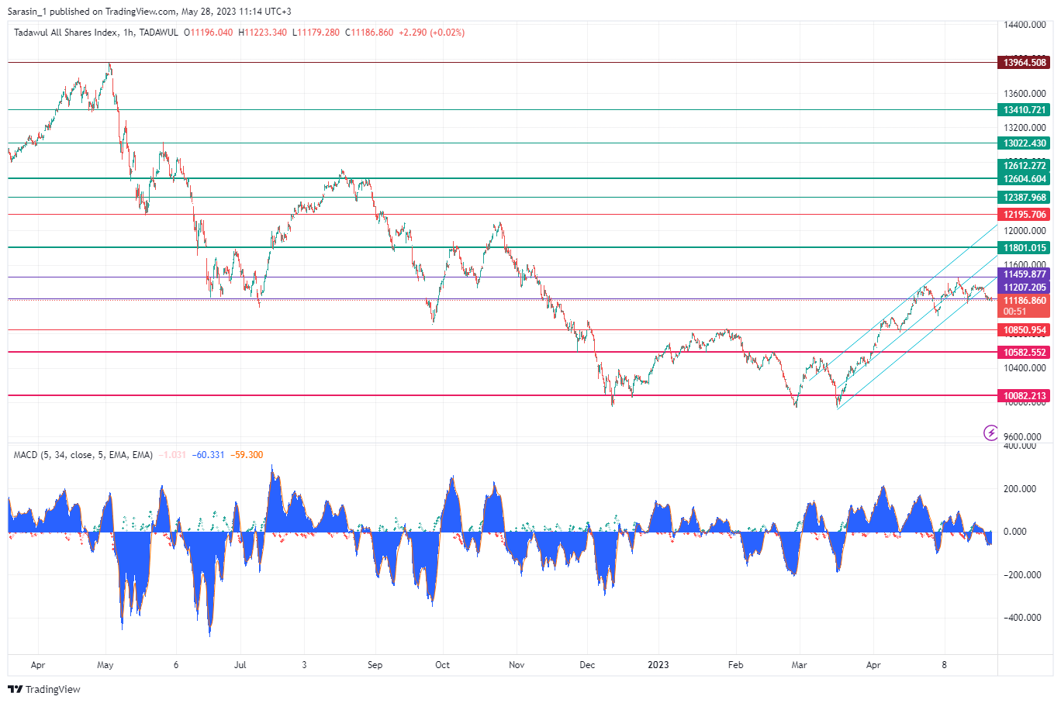Select the 13964.508 price level label
The image size is (1061, 703).
pyautogui.click(x=1024, y=63)
